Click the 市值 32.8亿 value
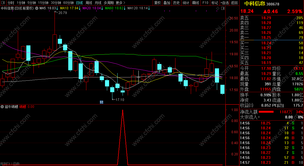304x166 pixels. point(297,79)
